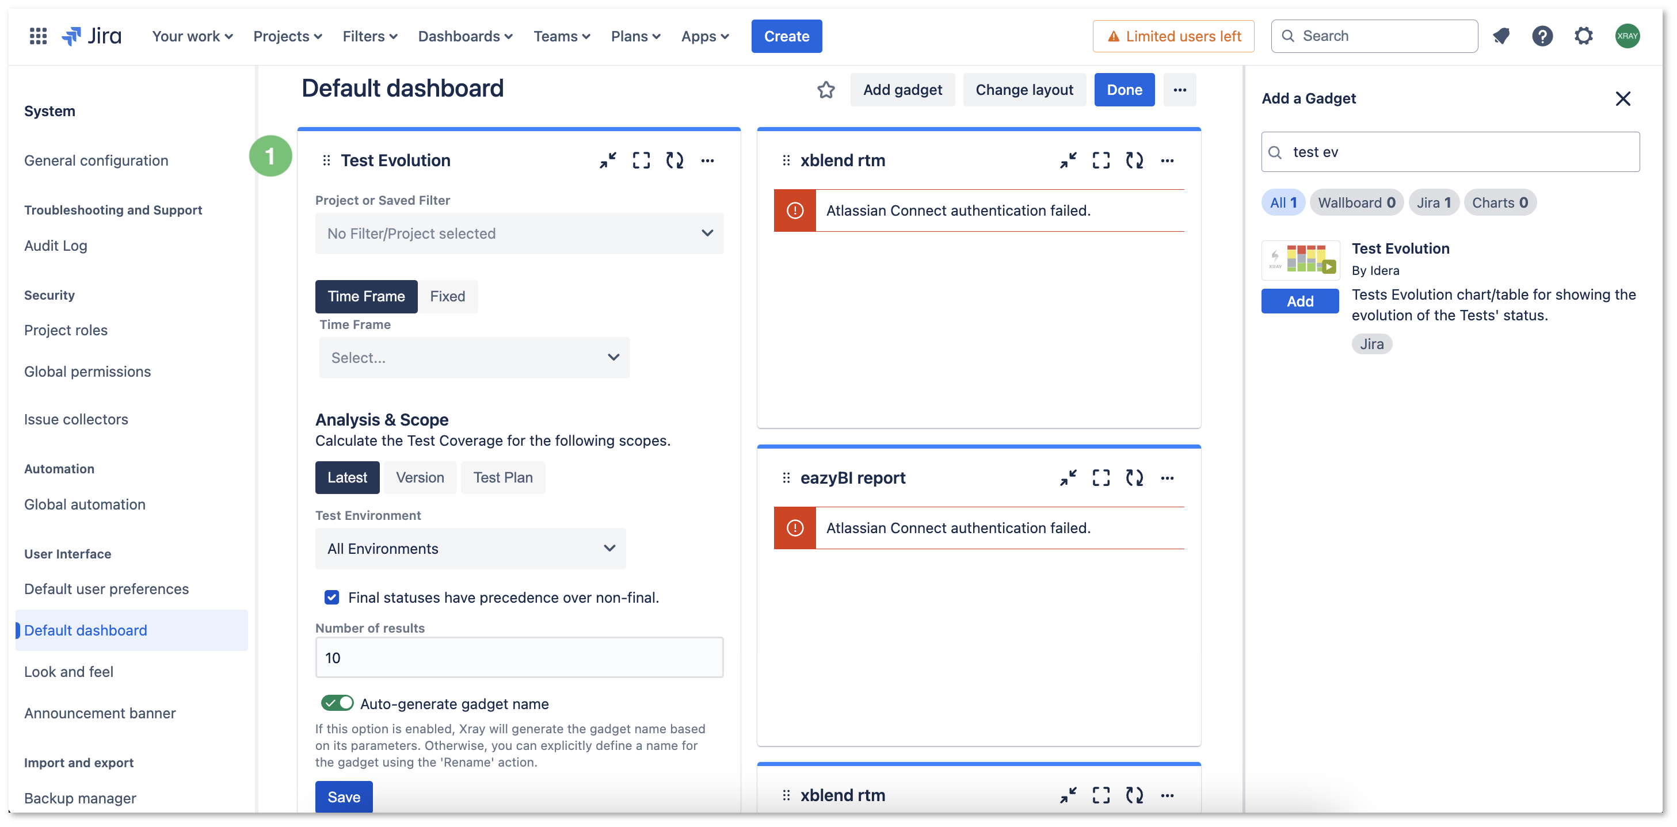Expand the Teams menu
The height and width of the screenshot is (827, 1677).
(561, 36)
